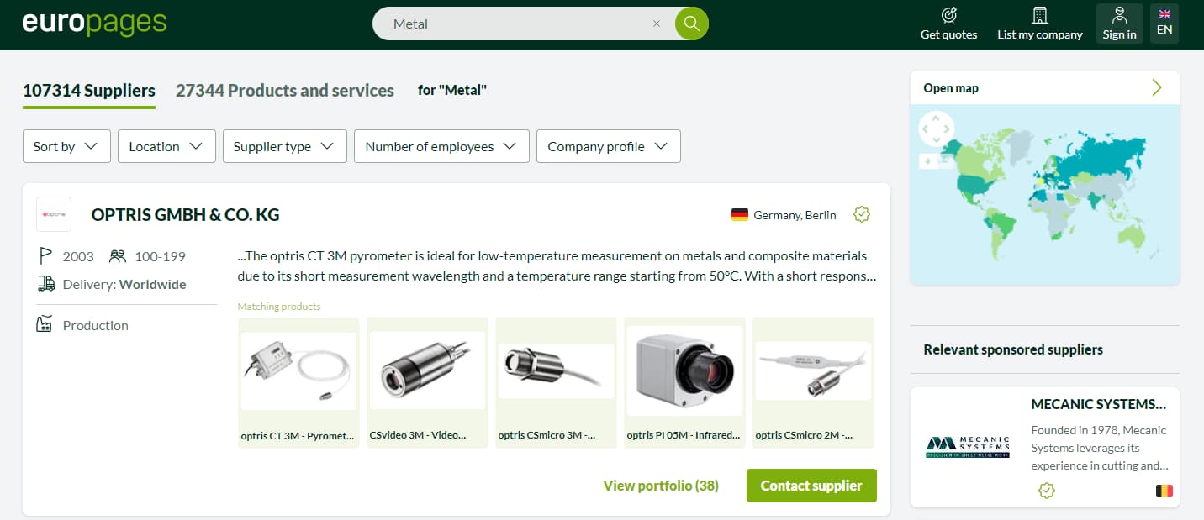Expand the Sort by dropdown

pyautogui.click(x=66, y=146)
